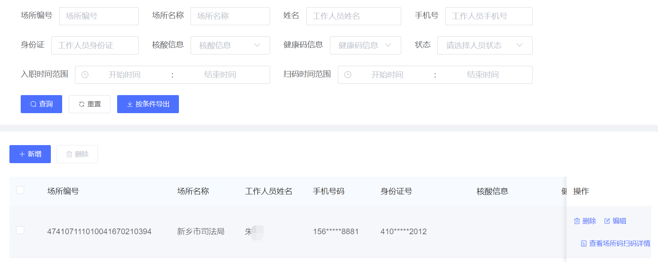Click the 查询 search button
The height and width of the screenshot is (262, 658).
click(x=41, y=104)
